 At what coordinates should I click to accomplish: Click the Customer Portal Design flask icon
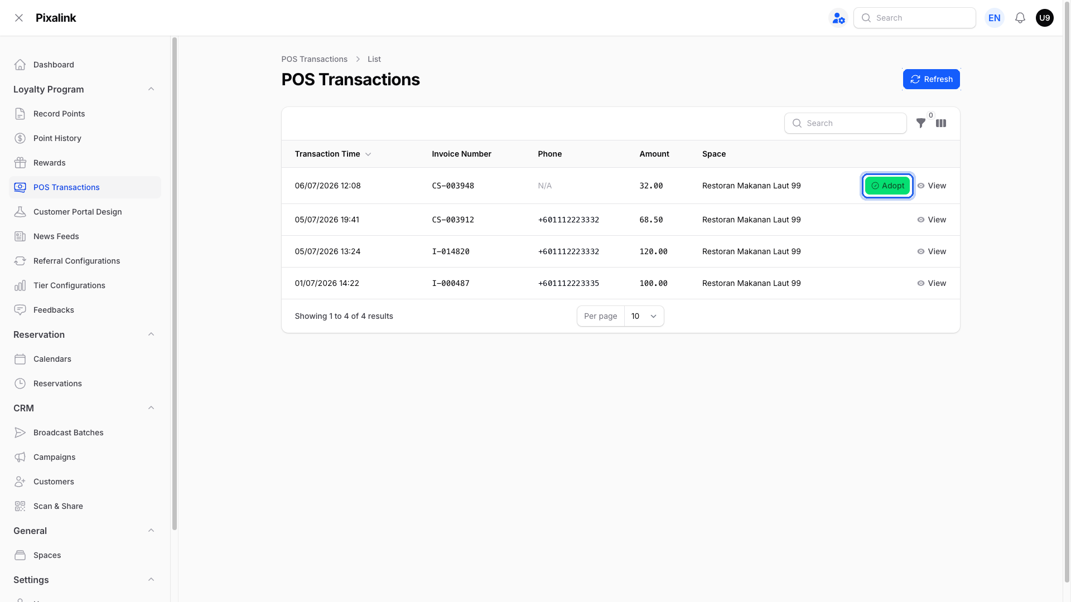20,212
